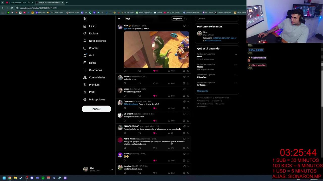Open Sion profile in Personas relevantes
Screen dimensions: 323x181
[205, 32]
